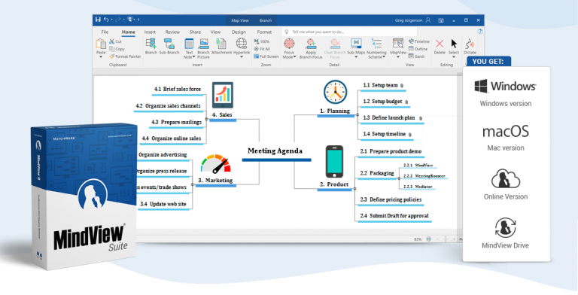The image size is (578, 295).
Task: Click the Attachment paperclip icon
Action: [221, 44]
